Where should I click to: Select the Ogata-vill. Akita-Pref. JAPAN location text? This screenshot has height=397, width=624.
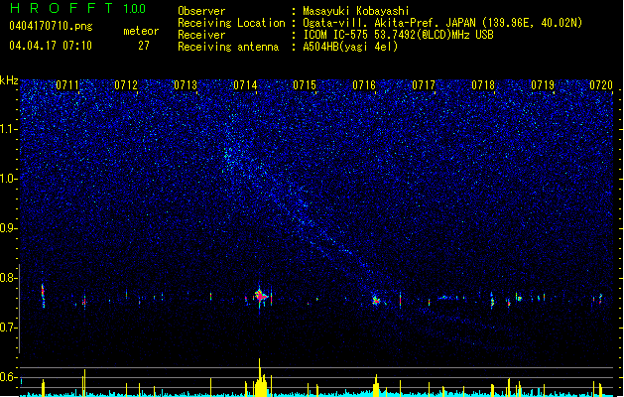(x=442, y=23)
